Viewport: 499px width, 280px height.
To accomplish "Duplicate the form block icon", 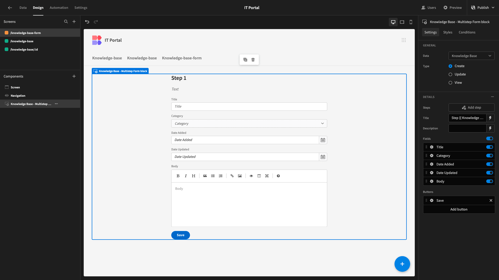I will click(x=245, y=60).
